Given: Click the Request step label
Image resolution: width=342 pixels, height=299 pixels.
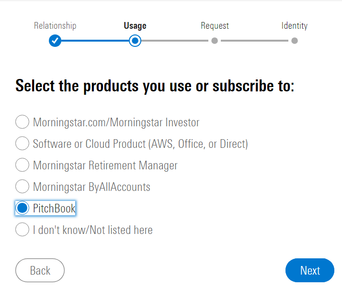Looking at the screenshot, I should pos(215,26).
